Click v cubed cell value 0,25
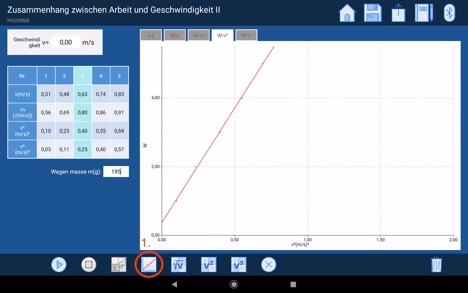This screenshot has height=293, width=468. (83, 149)
